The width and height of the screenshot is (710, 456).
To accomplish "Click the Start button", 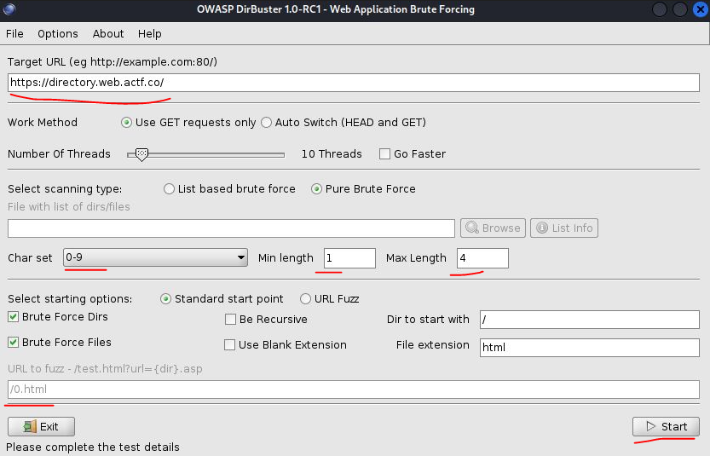I will click(666, 426).
